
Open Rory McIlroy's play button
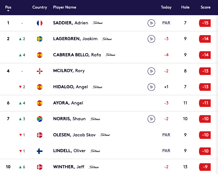(151, 71)
